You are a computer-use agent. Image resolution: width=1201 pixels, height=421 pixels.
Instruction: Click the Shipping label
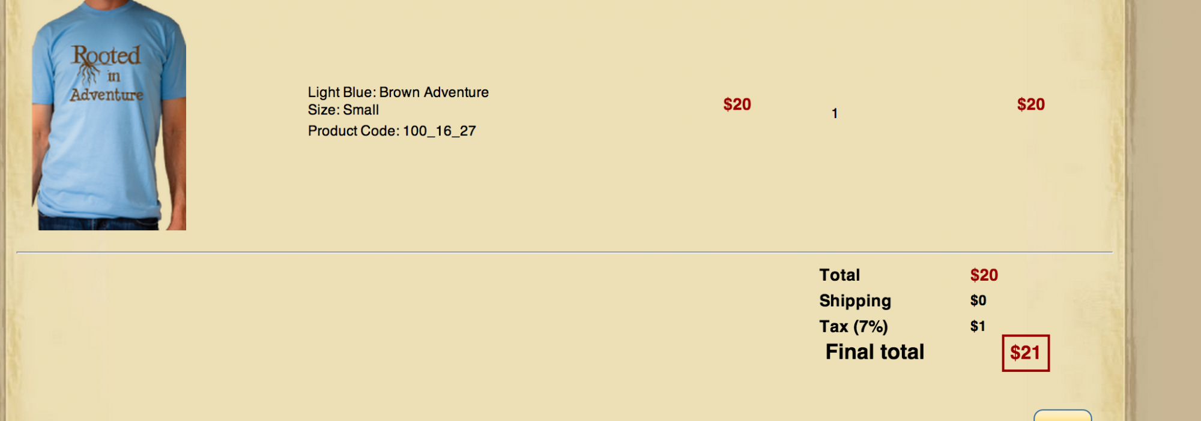[855, 300]
